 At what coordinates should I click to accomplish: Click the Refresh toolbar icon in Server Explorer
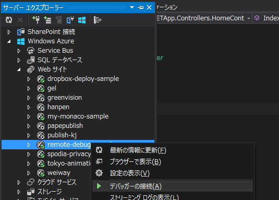point(9,20)
